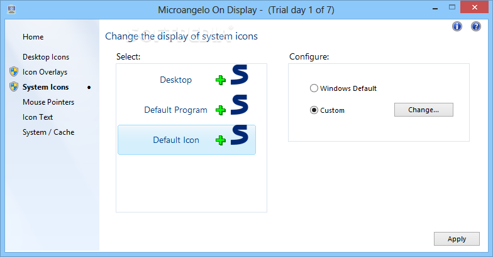
Task: Navigate to System / Cache section
Action: (48, 132)
